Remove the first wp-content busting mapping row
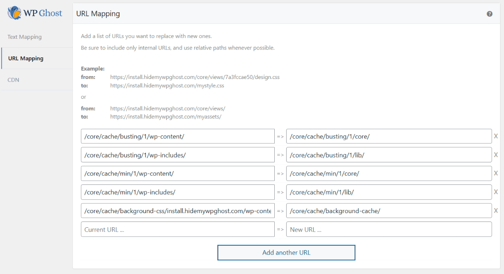Image resolution: width=504 pixels, height=274 pixels. point(496,136)
